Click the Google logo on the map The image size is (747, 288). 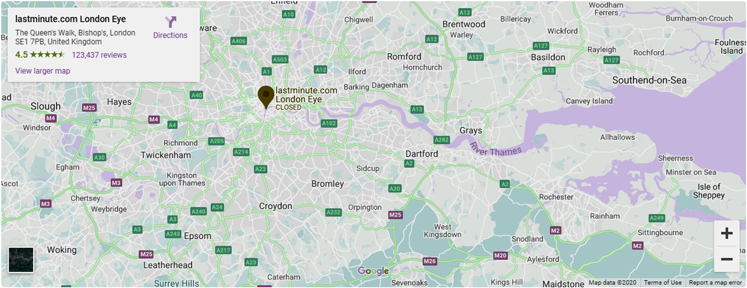tap(373, 271)
